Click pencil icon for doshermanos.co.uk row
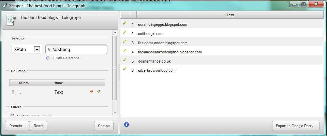This screenshot has width=327, height=136. point(124,60)
